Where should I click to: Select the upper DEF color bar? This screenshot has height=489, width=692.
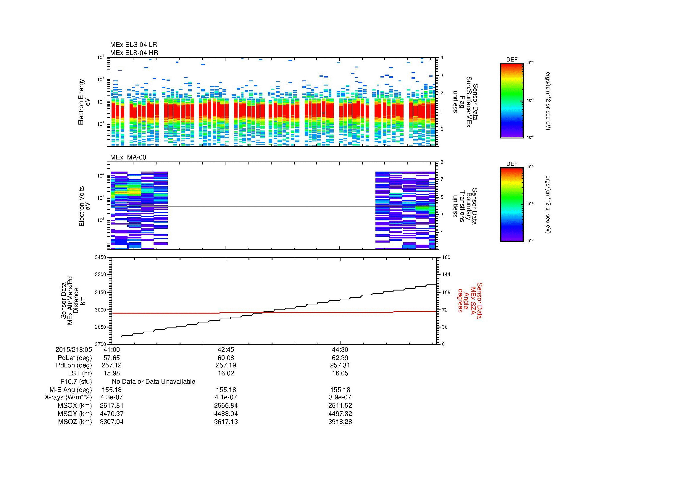[x=512, y=100]
